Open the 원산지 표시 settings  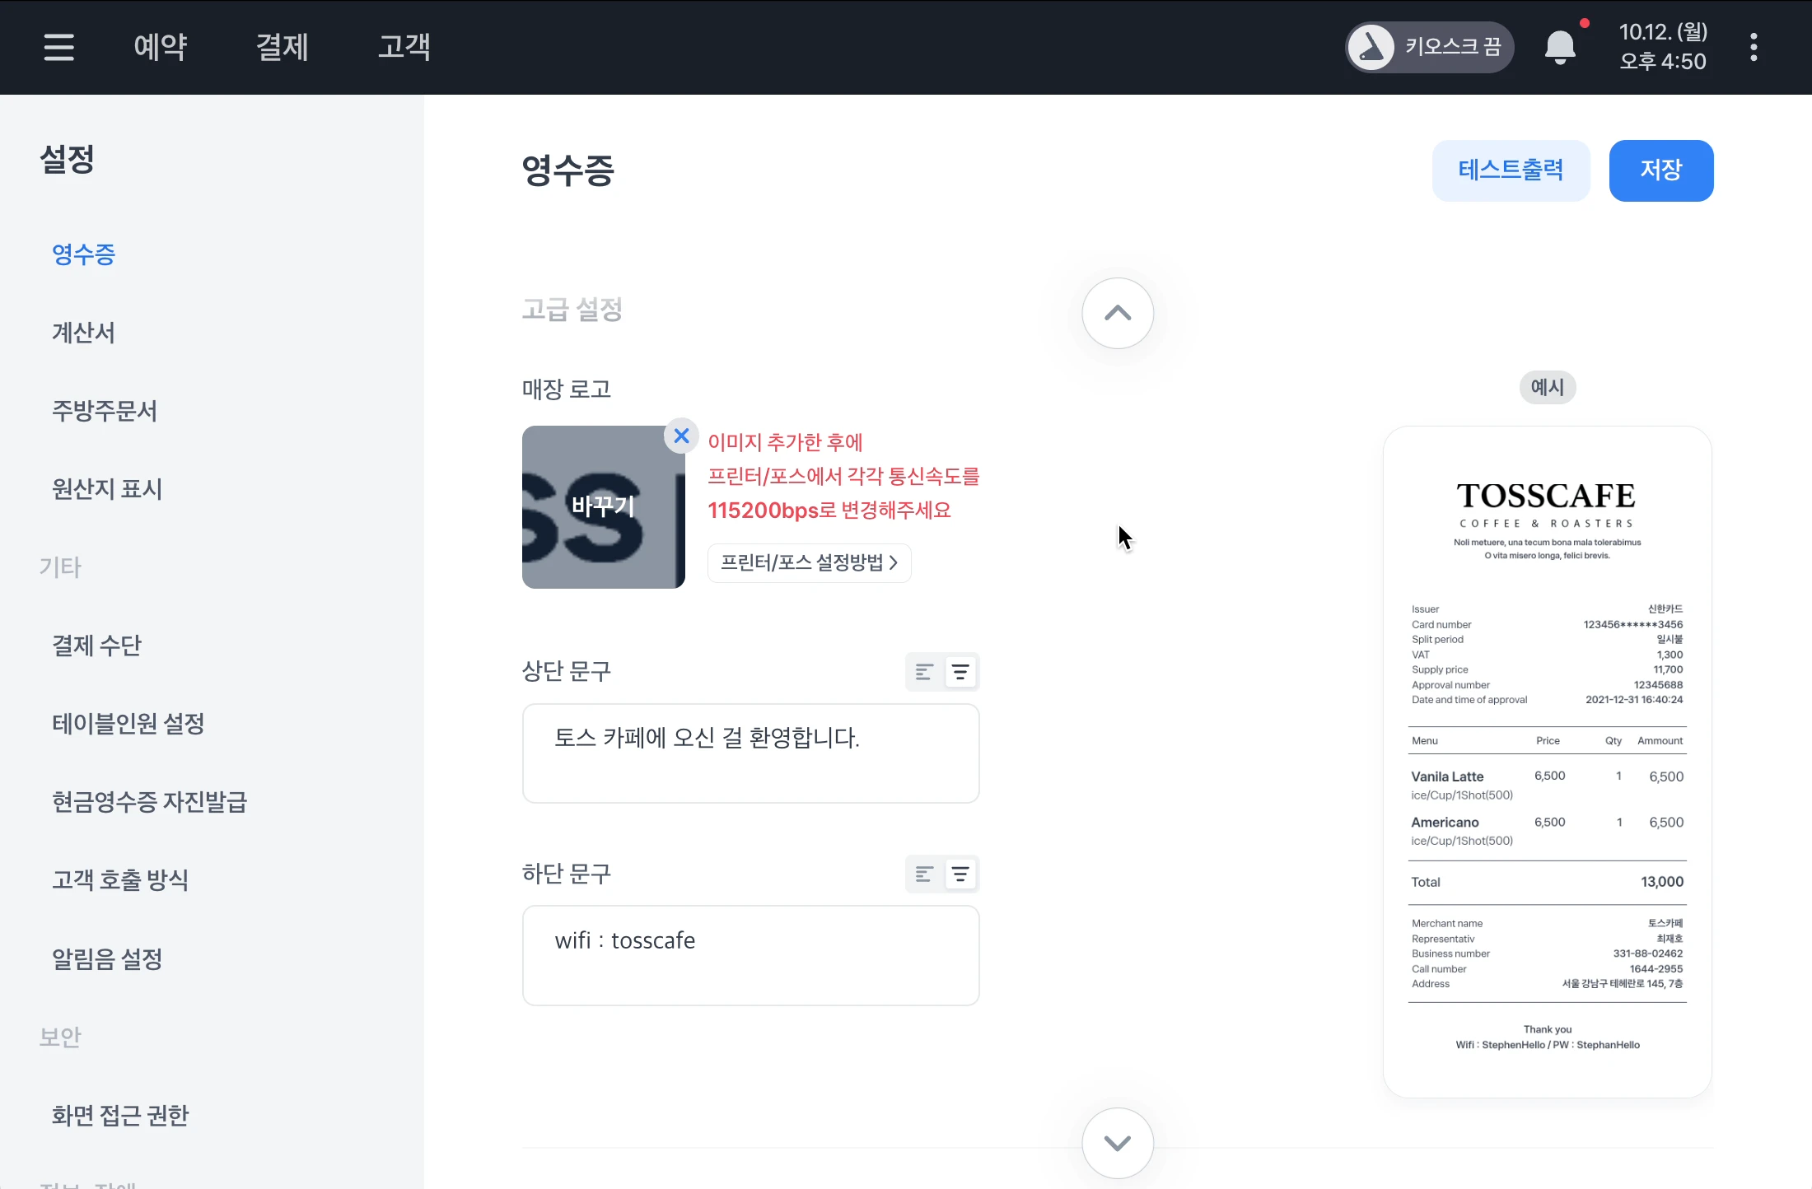click(x=107, y=488)
